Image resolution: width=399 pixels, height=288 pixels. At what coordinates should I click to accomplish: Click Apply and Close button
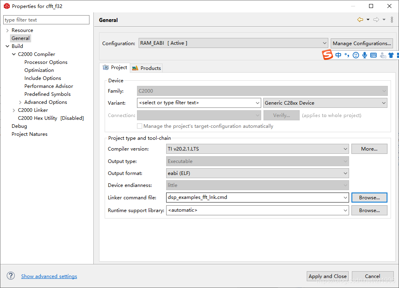[328, 276]
